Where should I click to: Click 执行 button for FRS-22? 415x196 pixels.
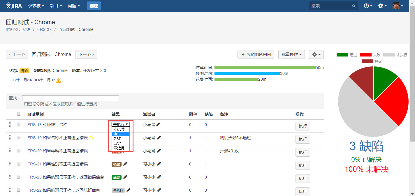[x=303, y=192]
